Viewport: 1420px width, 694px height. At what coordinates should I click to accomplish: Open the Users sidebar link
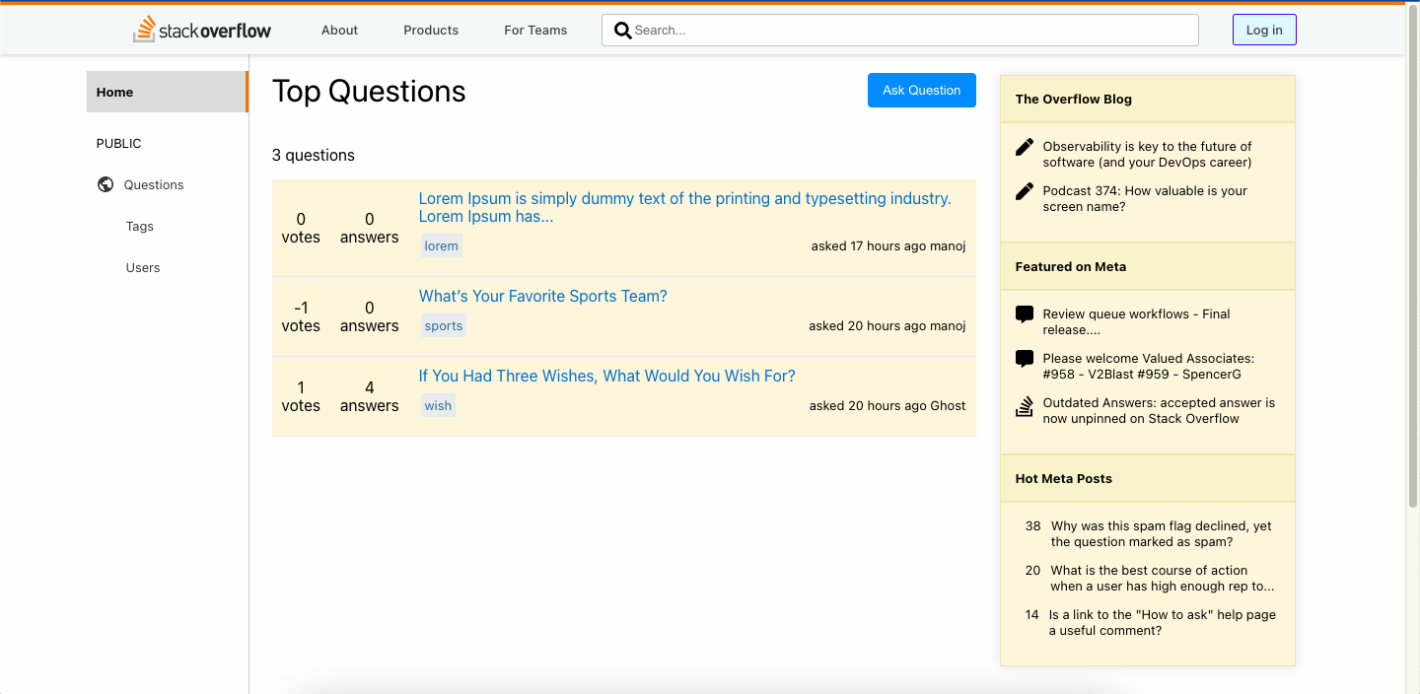[x=143, y=268]
